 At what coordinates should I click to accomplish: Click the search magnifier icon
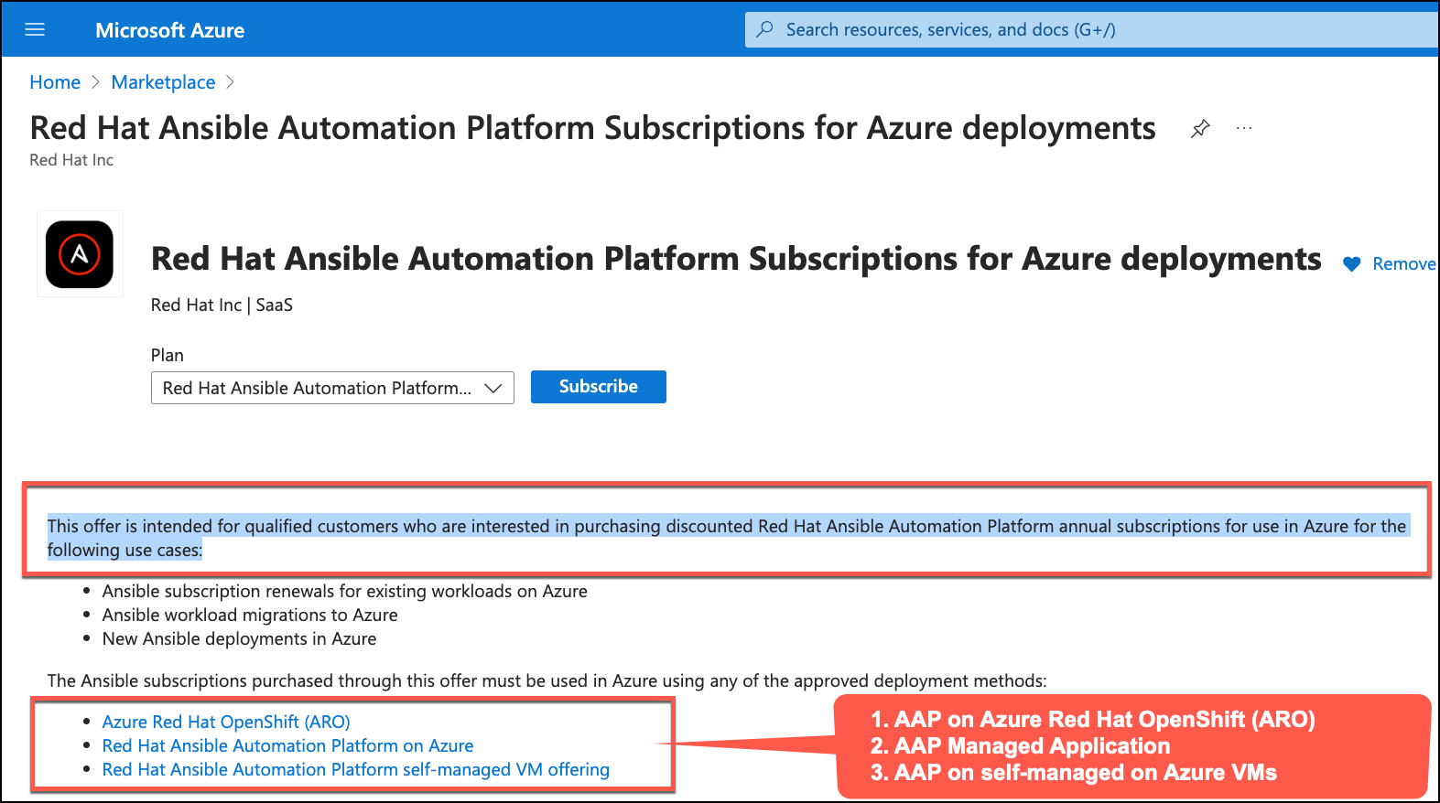tap(764, 29)
